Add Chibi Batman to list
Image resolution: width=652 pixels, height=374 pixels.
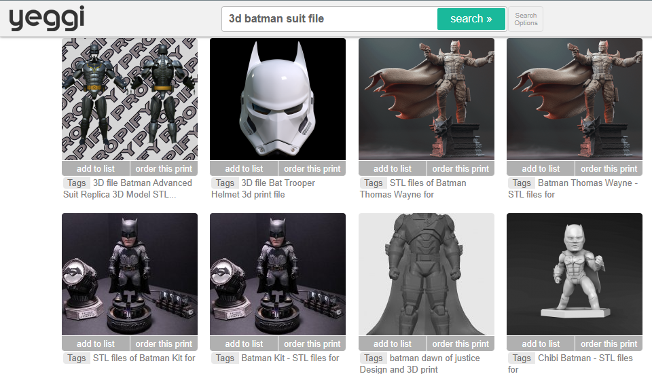[541, 343]
